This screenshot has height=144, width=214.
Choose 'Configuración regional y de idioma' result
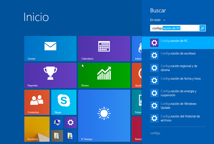tap(177, 68)
